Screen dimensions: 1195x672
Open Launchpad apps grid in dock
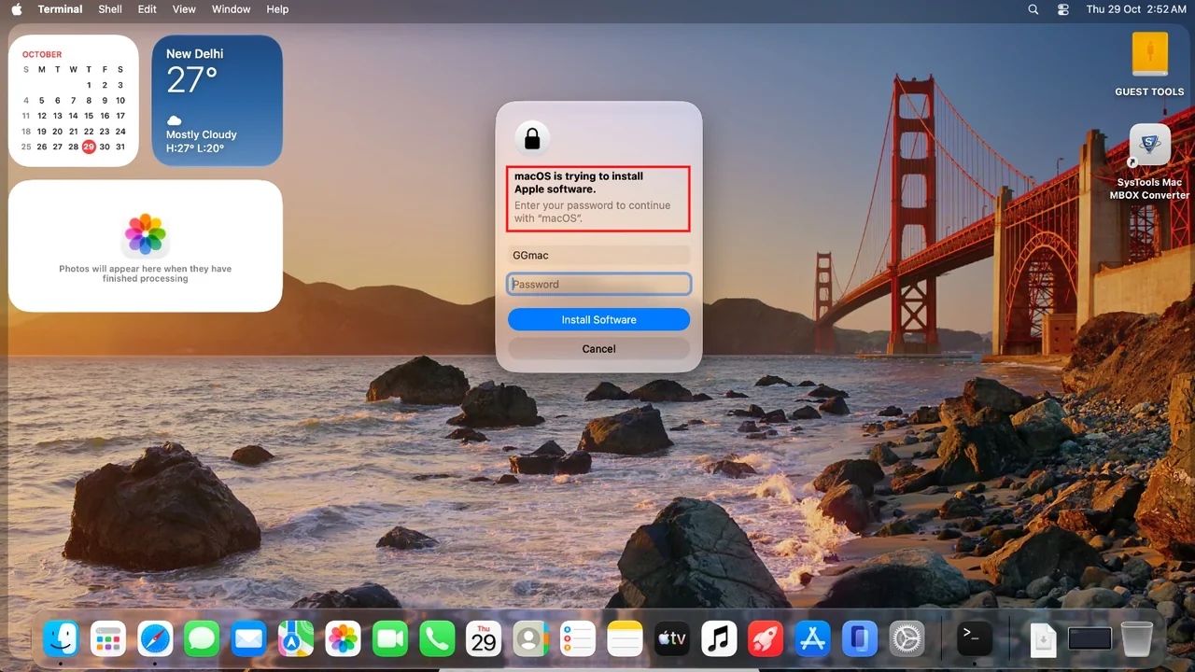pos(108,639)
